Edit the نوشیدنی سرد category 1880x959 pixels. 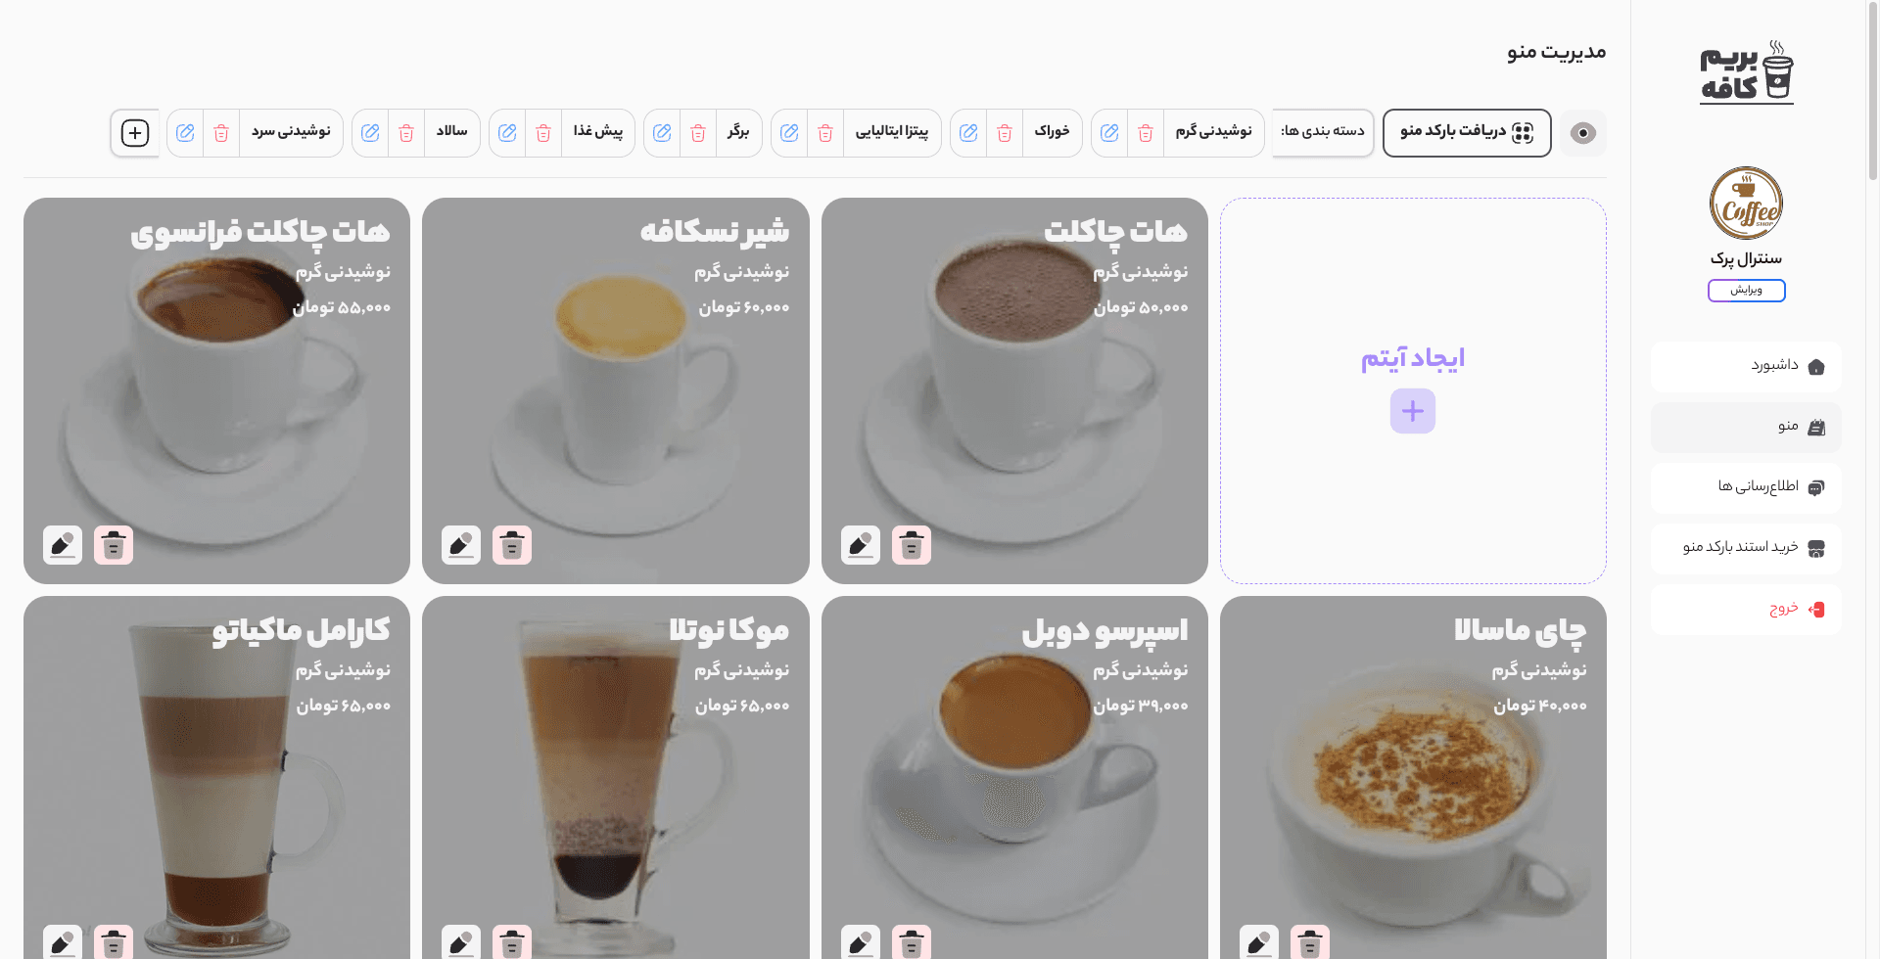[185, 133]
